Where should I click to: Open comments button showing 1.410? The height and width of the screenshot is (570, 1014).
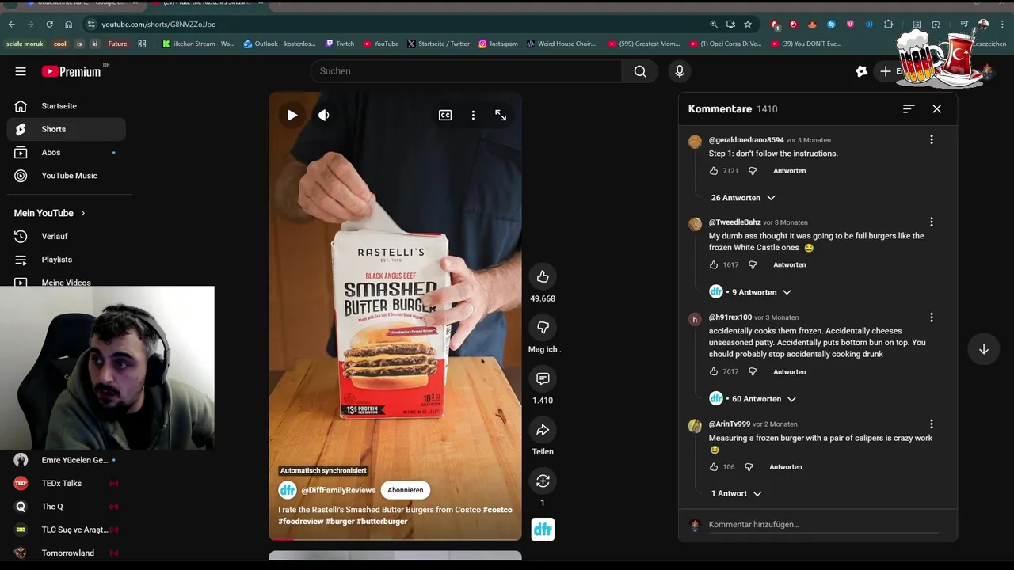pos(543,378)
